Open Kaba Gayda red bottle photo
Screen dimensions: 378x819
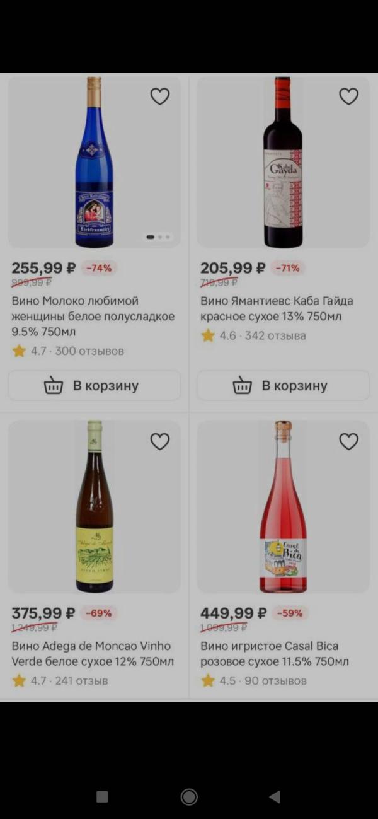(283, 162)
